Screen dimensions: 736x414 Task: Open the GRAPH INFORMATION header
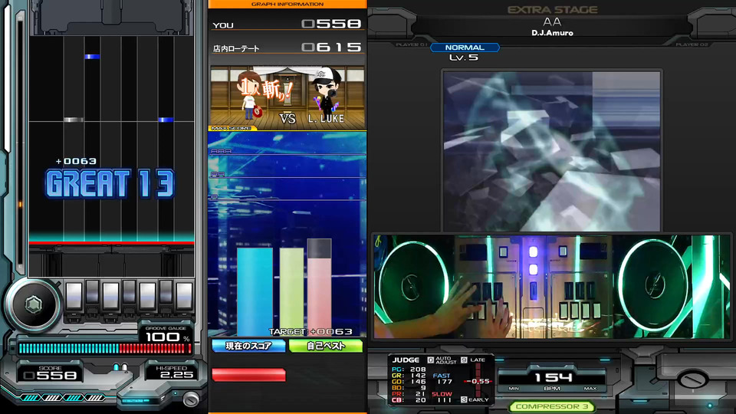tap(287, 5)
